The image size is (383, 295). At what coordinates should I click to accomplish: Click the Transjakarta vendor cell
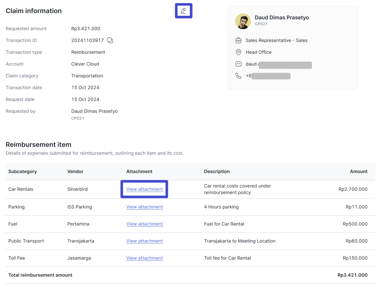pyautogui.click(x=81, y=241)
